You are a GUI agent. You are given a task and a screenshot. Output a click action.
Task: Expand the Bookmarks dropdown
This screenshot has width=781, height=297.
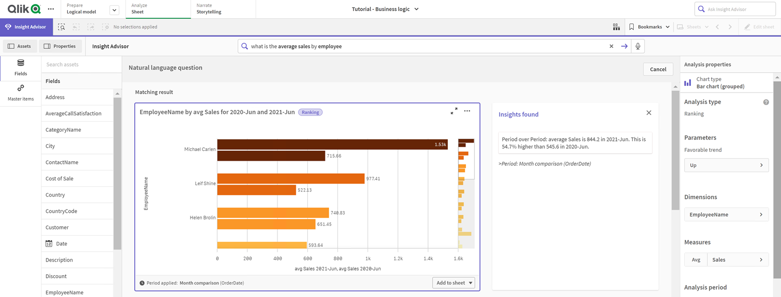coord(649,27)
